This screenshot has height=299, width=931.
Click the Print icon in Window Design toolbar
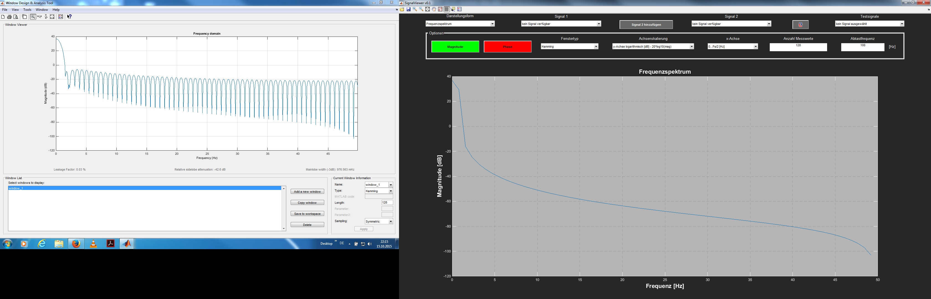click(9, 17)
